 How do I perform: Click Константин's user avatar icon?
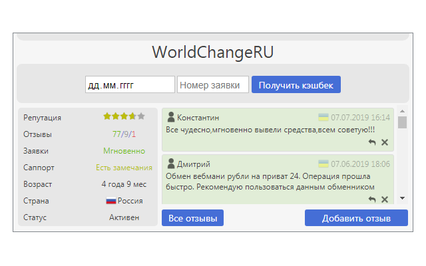point(171,117)
